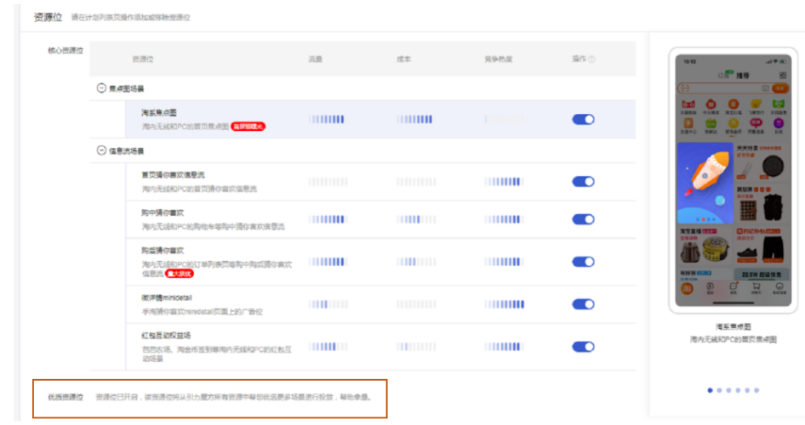The height and width of the screenshot is (425, 805).
Task: Disable the 红包互动权益场 toggle
Action: click(x=583, y=347)
